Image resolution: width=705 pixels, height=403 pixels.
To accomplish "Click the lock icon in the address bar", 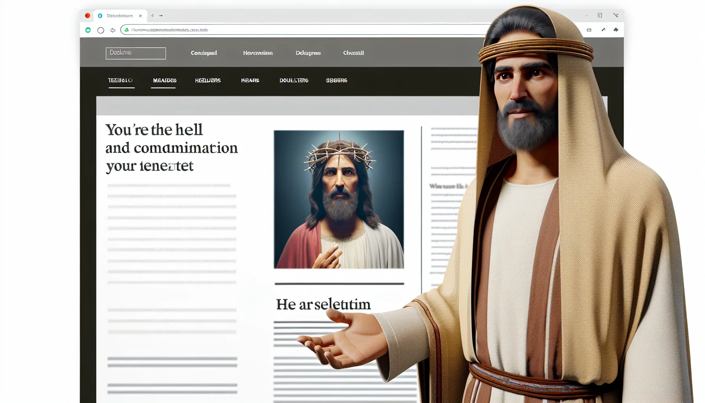I will pos(126,30).
